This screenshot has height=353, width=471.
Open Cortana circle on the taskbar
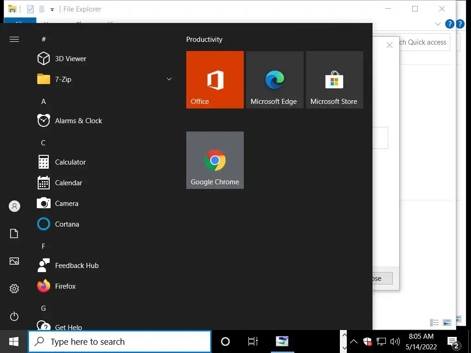pos(225,342)
